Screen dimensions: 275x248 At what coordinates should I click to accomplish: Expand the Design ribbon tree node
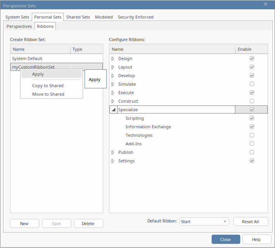[x=113, y=59]
